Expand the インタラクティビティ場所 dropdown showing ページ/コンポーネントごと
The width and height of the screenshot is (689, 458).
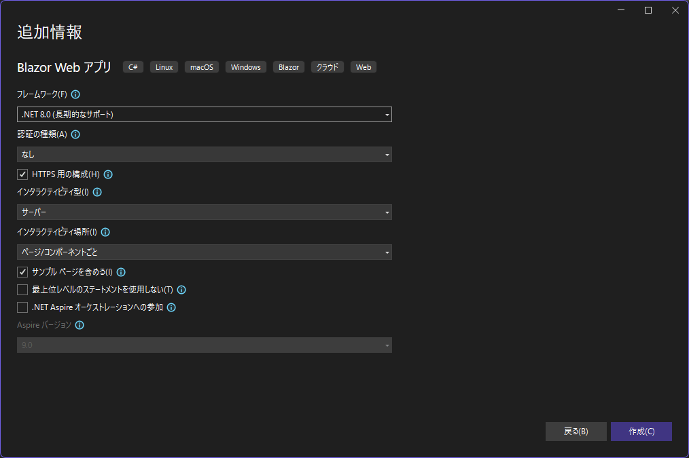[205, 252]
